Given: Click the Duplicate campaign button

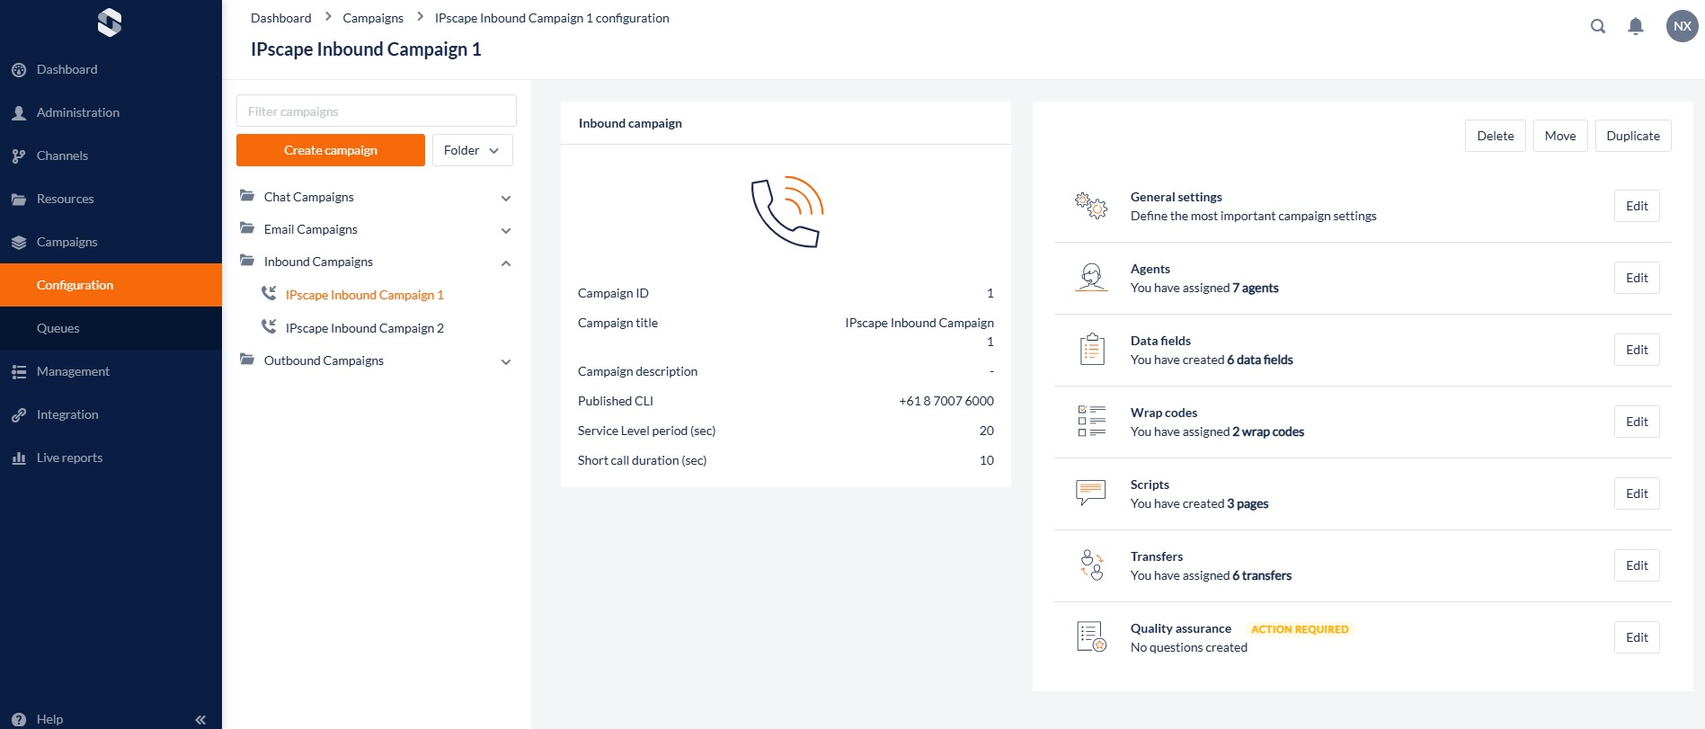Looking at the screenshot, I should pos(1632,136).
